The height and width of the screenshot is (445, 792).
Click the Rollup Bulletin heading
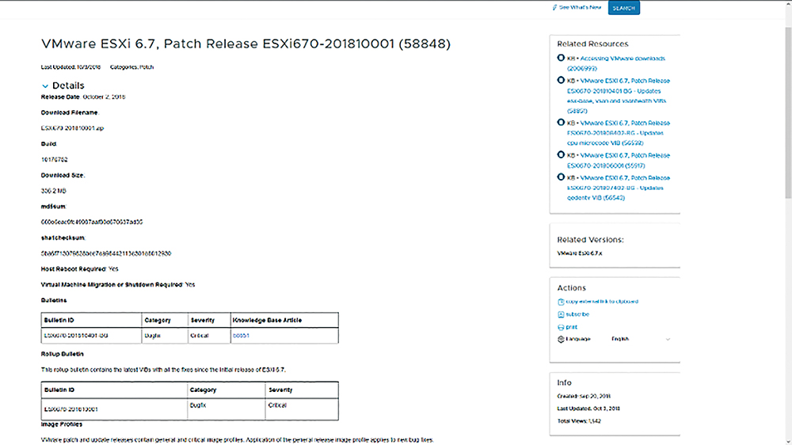point(62,354)
